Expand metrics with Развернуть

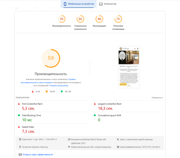157,98
